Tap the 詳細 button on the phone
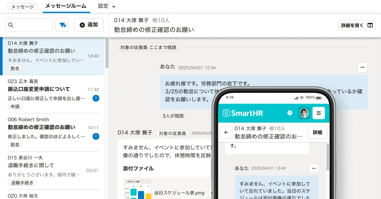This screenshot has height=199, width=381. pos(317,132)
